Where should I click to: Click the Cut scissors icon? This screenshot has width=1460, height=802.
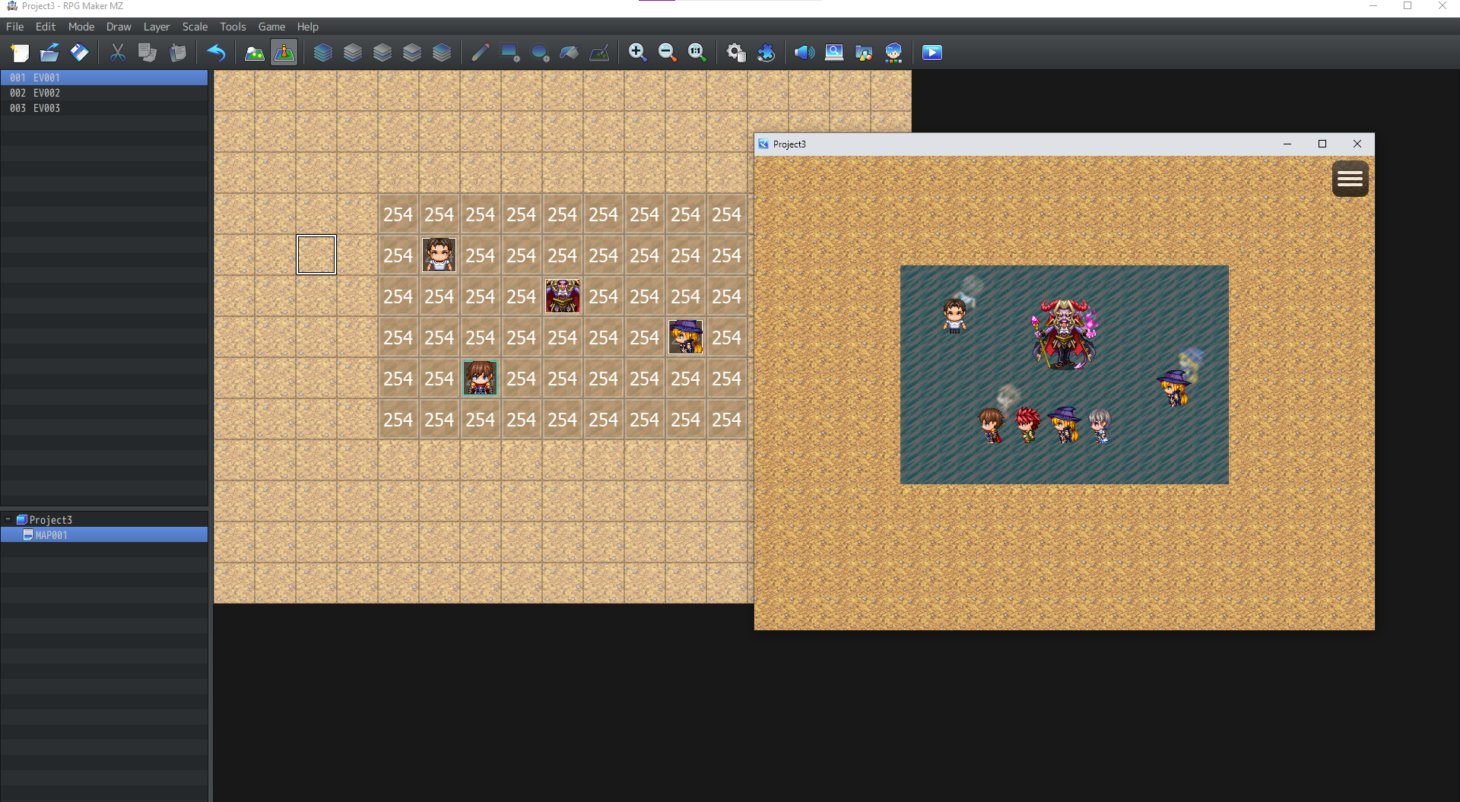coord(118,52)
